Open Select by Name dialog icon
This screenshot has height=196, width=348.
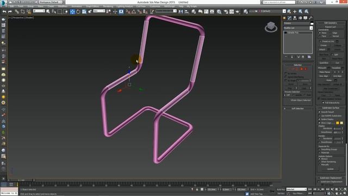click(54, 11)
